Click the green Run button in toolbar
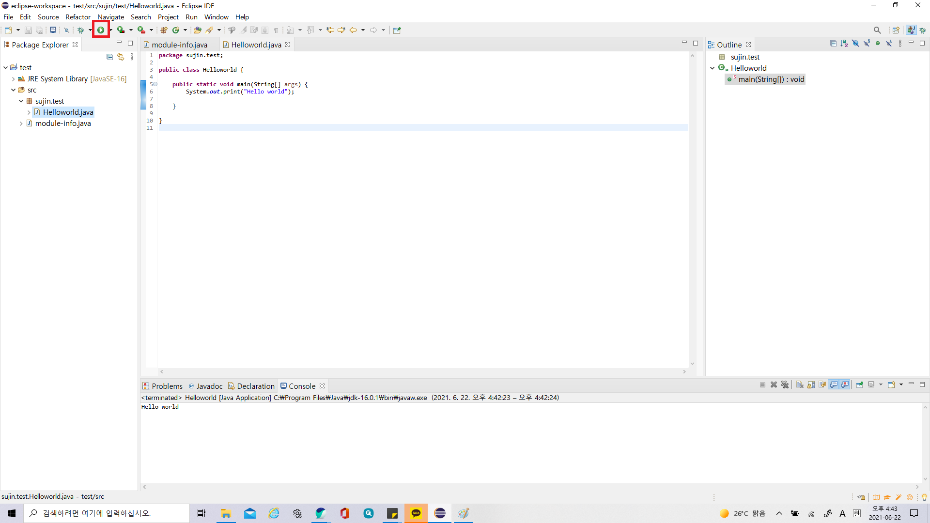The image size is (930, 523). point(101,30)
